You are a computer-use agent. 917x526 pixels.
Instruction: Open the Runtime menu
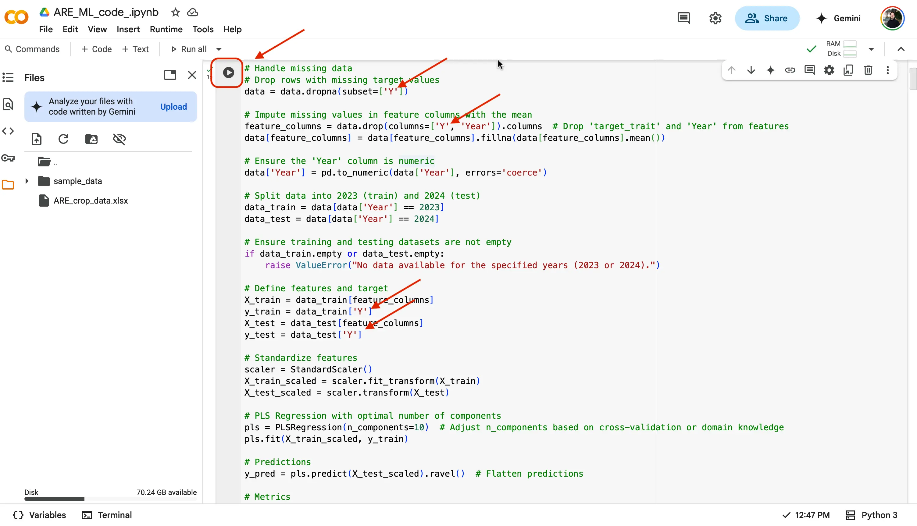166,29
